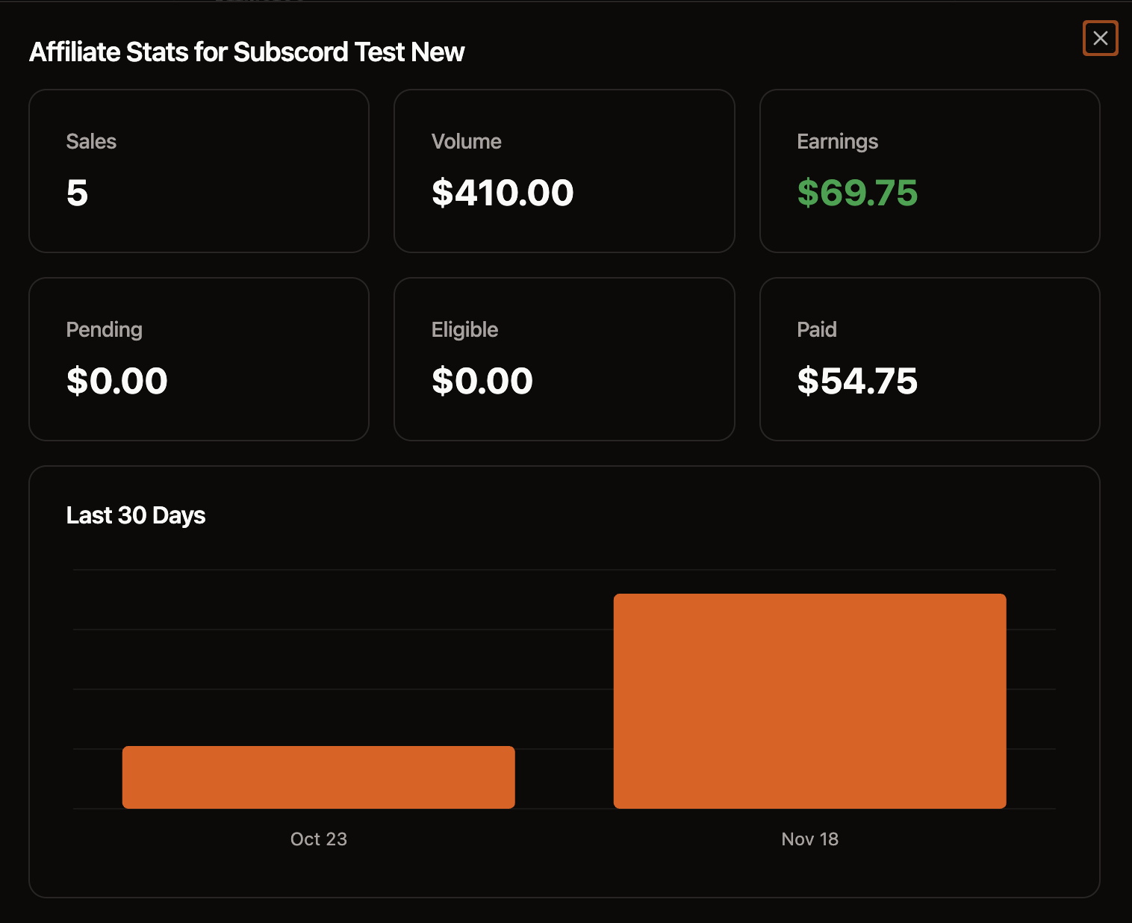Click the dialog title Affiliate Stats
The image size is (1132, 923).
click(x=246, y=52)
